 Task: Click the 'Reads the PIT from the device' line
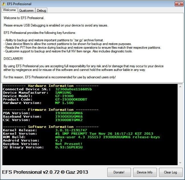(82, 48)
